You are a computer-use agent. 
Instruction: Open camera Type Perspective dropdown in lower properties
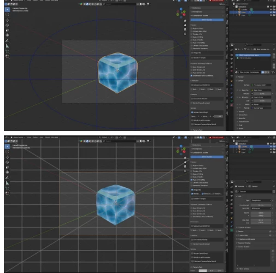click(261, 200)
